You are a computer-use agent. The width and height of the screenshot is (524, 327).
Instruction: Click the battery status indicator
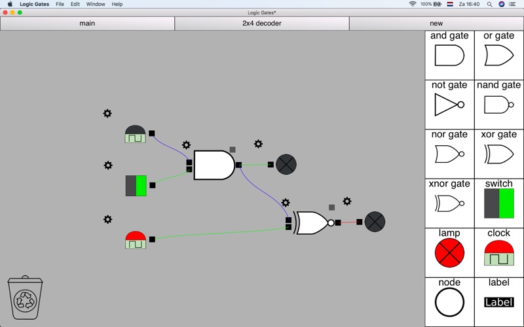click(431, 4)
